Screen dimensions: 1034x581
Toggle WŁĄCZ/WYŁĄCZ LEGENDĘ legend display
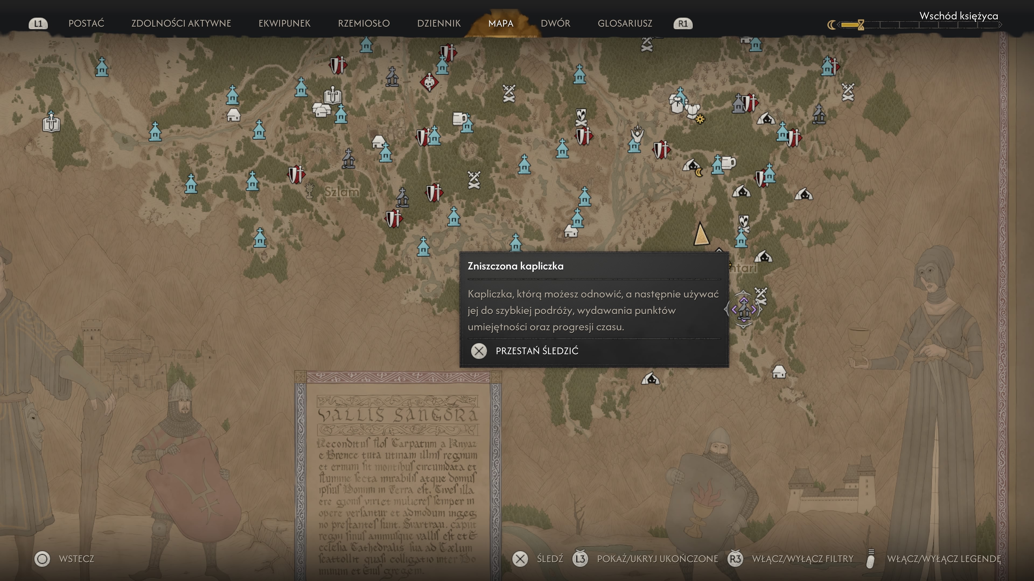934,559
